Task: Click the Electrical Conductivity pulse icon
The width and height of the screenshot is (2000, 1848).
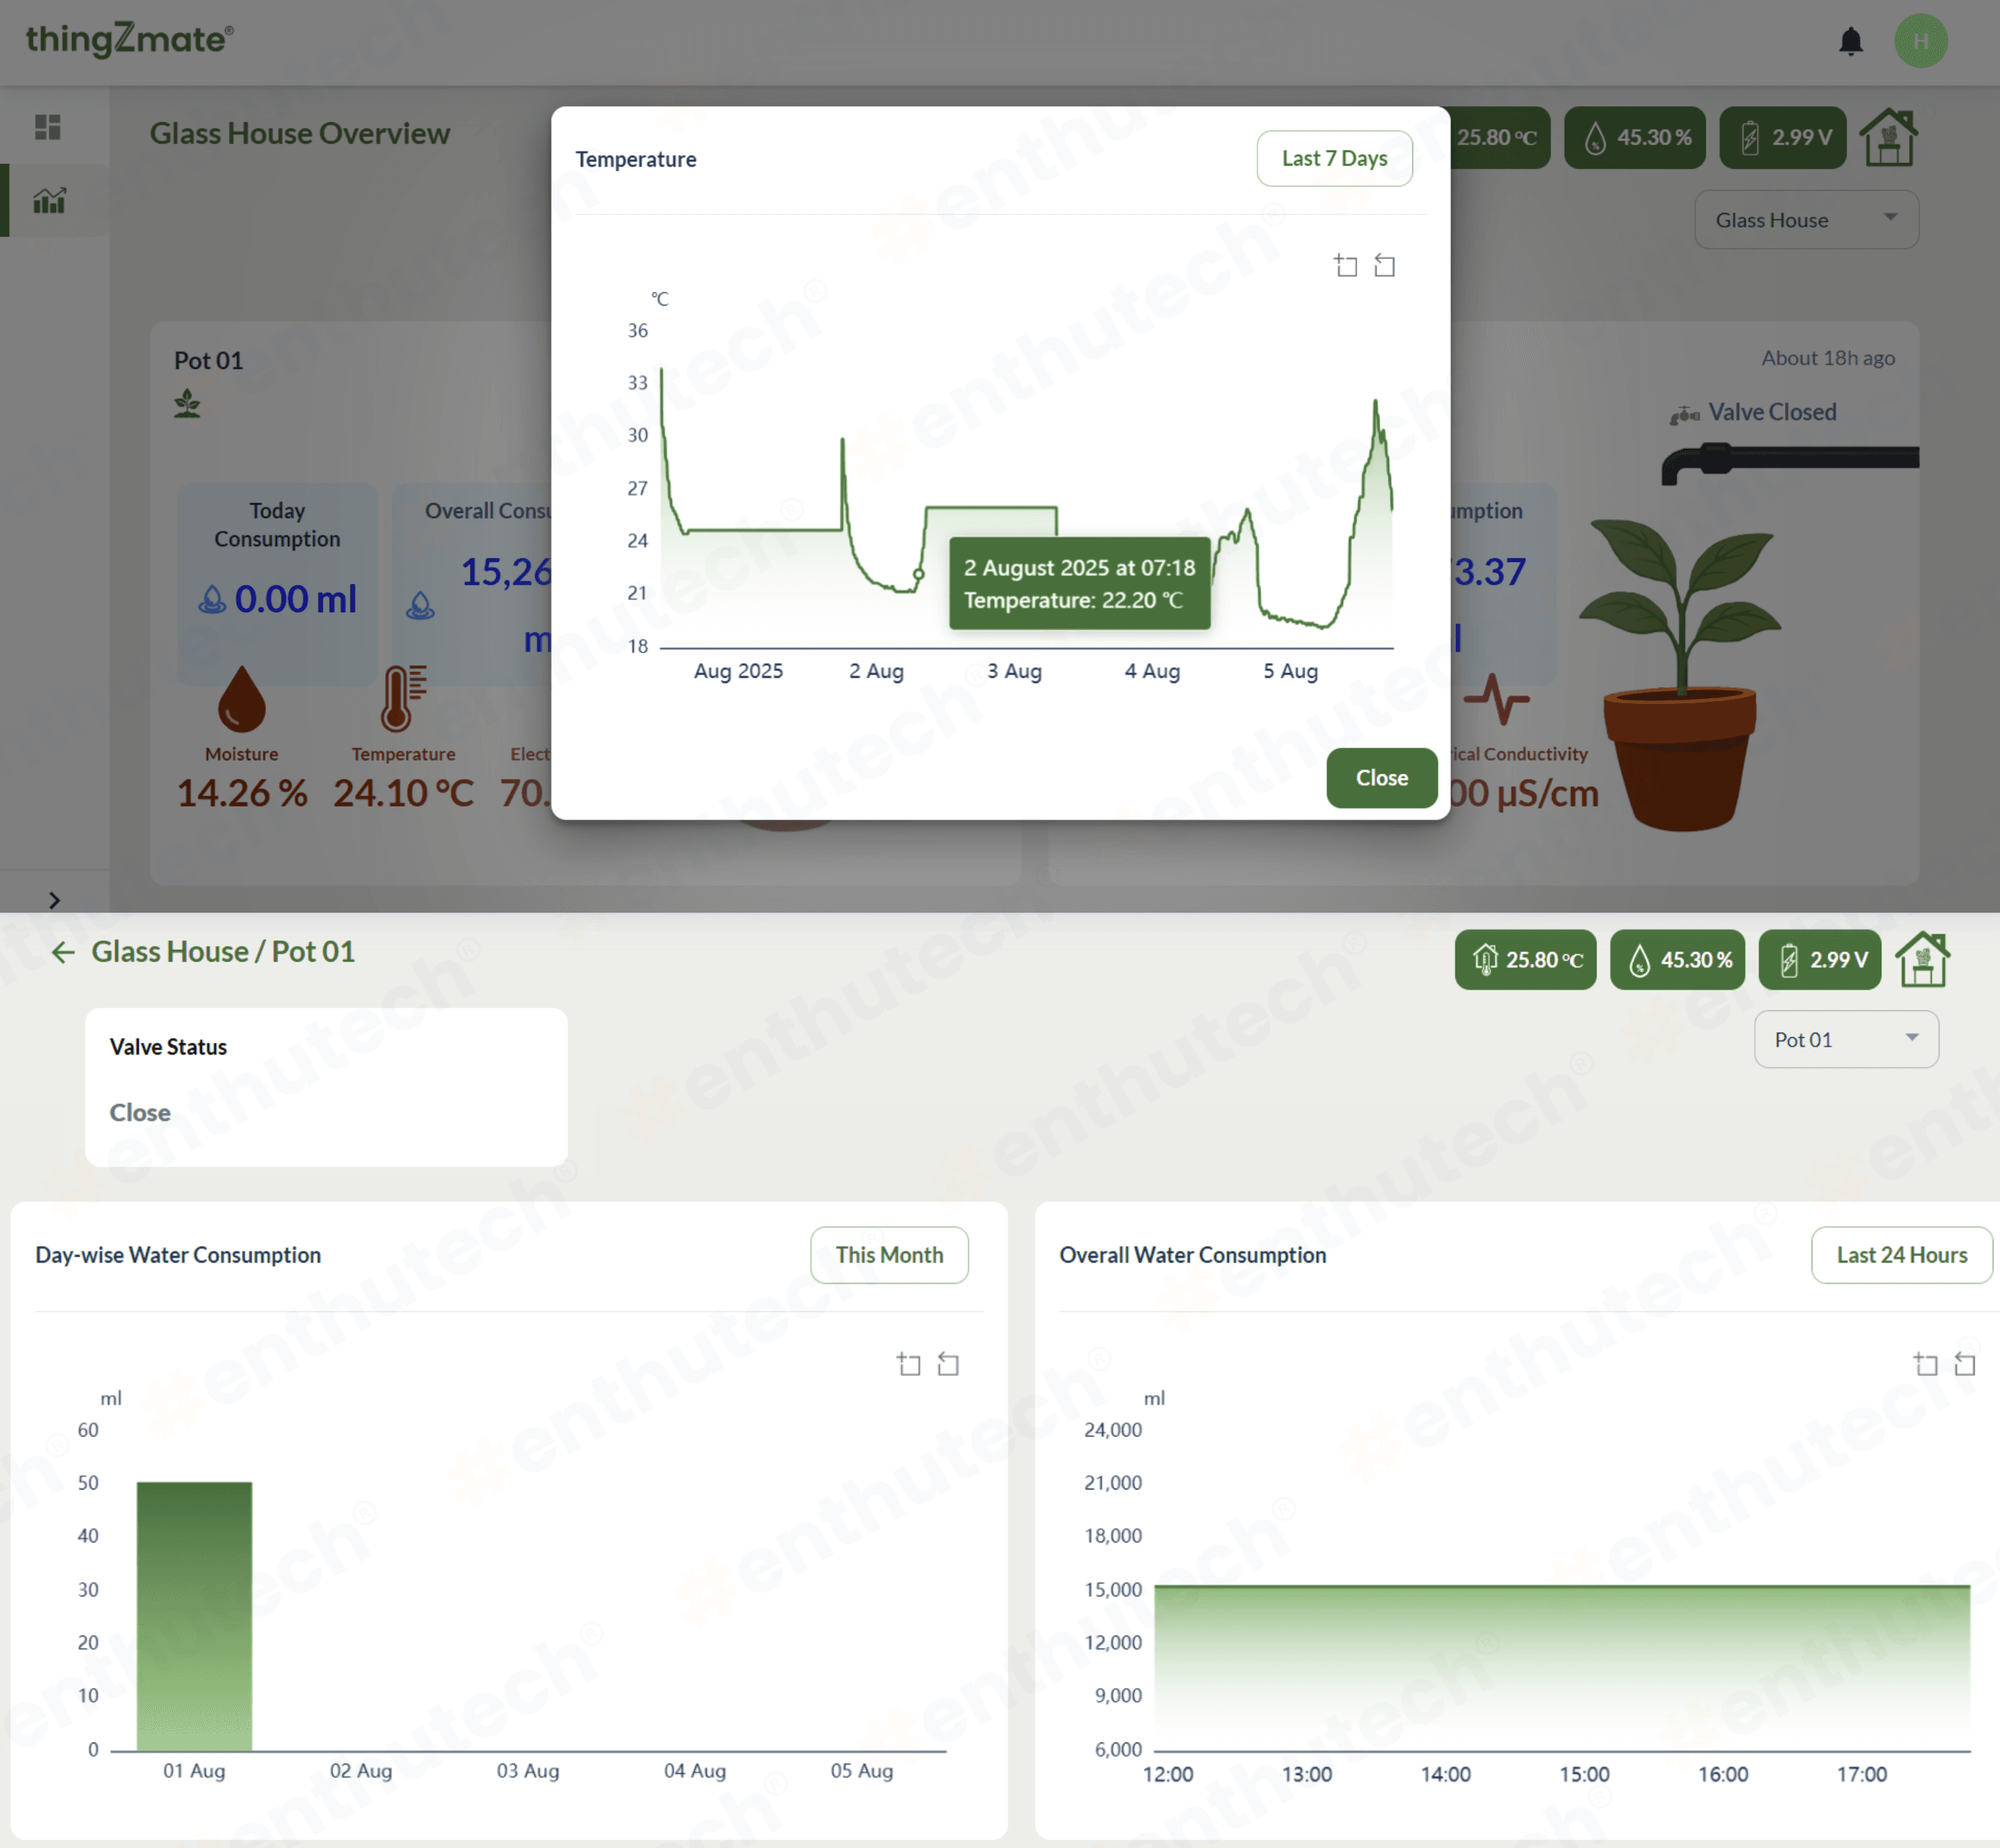Action: [1497, 698]
